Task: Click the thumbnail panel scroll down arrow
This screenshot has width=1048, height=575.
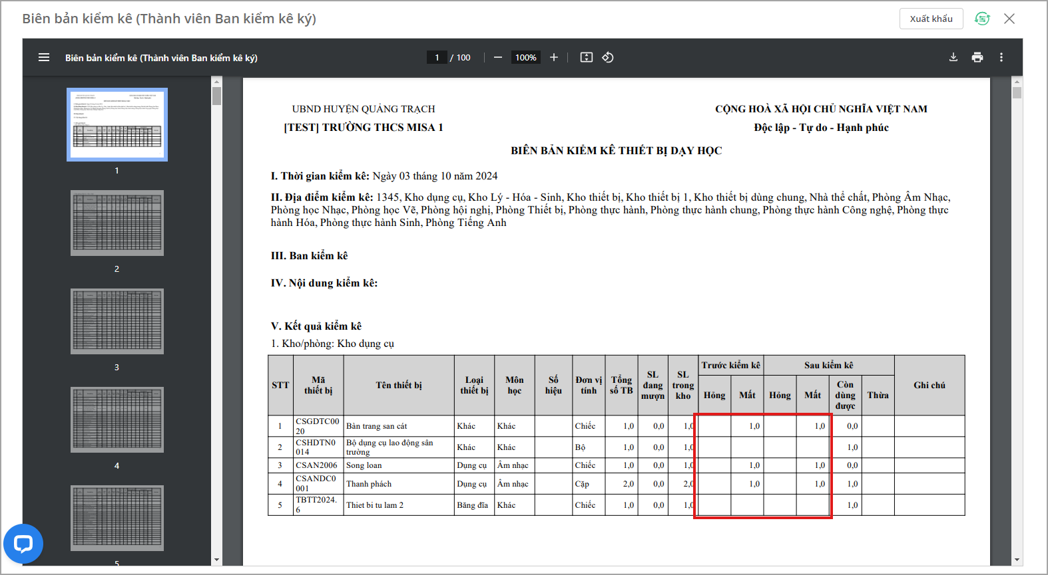Action: [216, 560]
